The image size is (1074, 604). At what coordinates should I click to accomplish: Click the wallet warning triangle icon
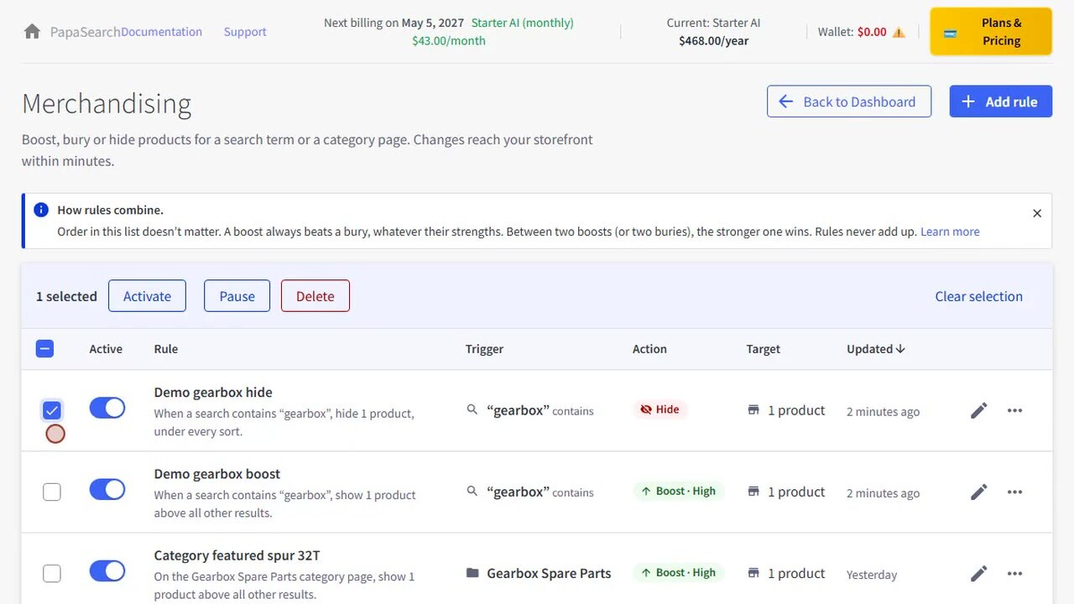pyautogui.click(x=899, y=32)
